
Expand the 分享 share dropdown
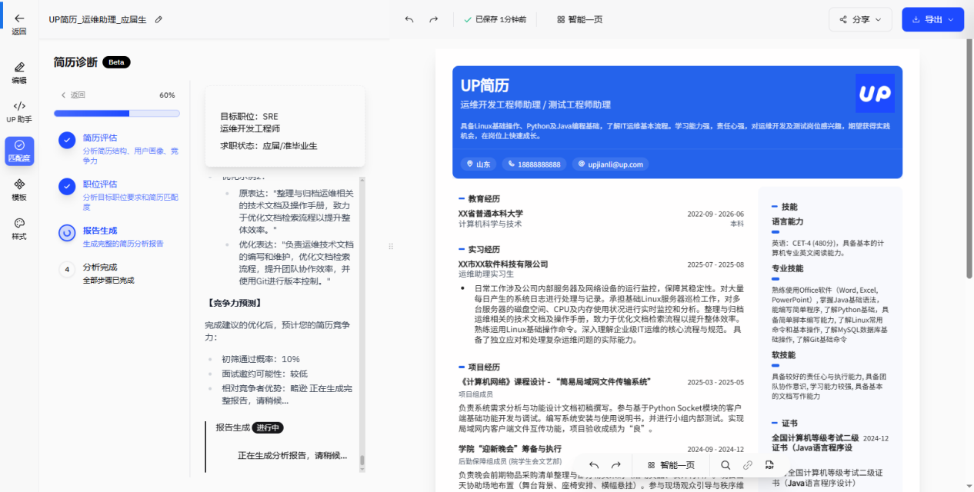tap(860, 19)
